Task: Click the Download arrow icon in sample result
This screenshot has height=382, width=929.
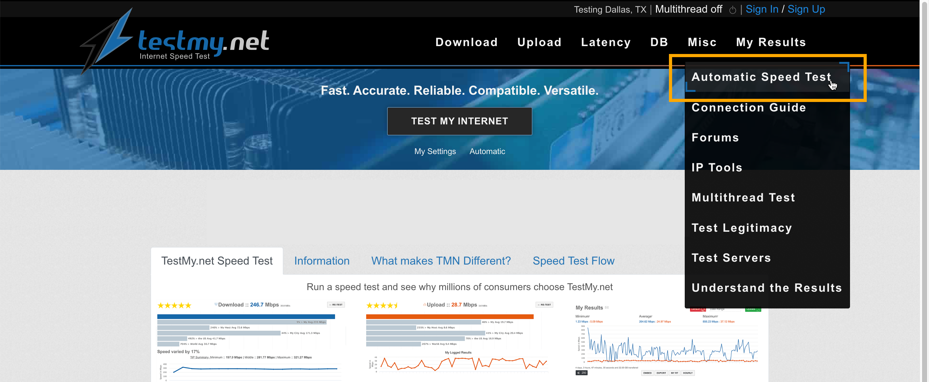Action: [216, 305]
